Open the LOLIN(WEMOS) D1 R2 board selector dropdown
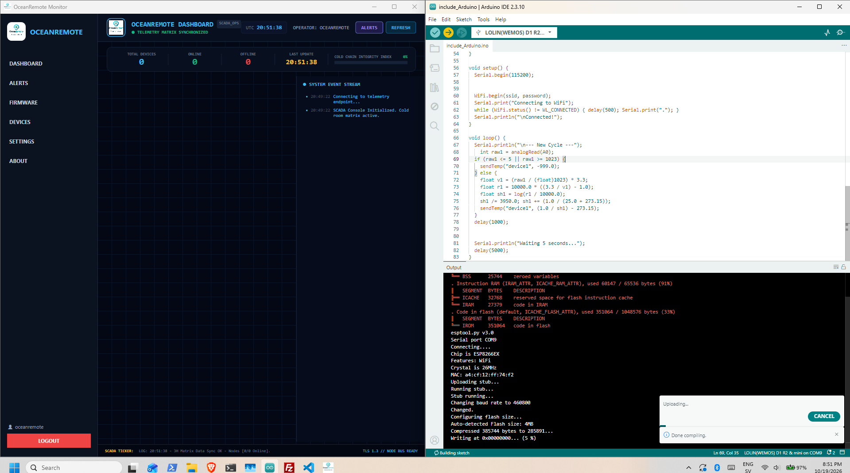Screen dimensions: 850x473 click(514, 32)
